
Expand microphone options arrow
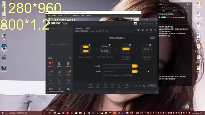click(x=122, y=85)
